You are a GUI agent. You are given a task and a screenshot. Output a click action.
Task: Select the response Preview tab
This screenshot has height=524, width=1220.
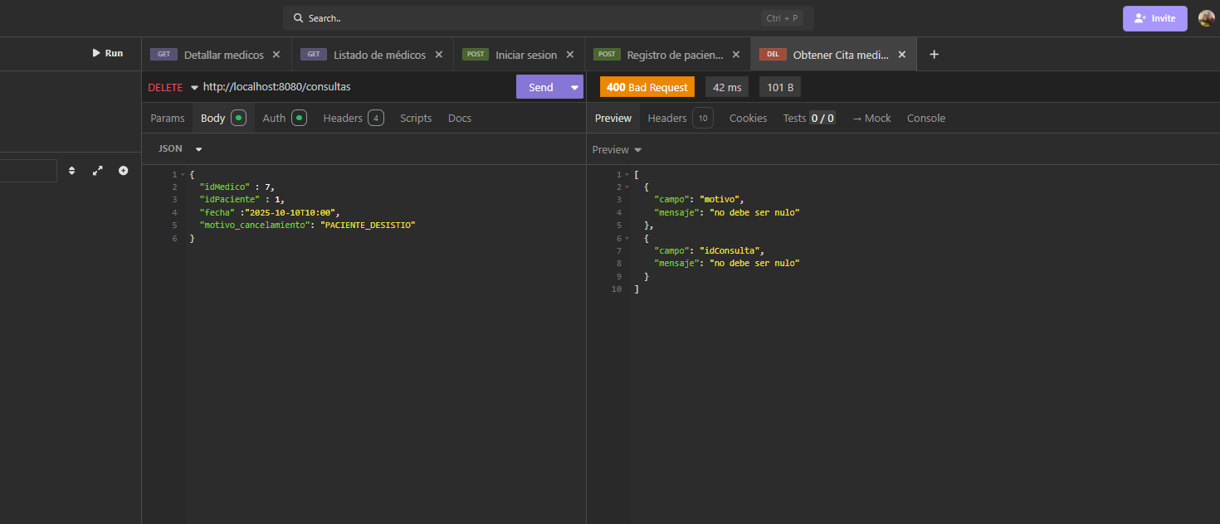pos(613,119)
